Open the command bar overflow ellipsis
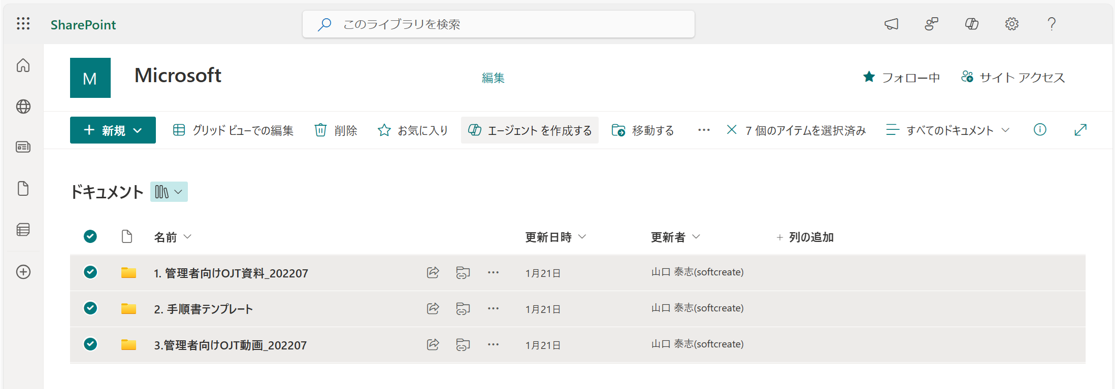 704,130
